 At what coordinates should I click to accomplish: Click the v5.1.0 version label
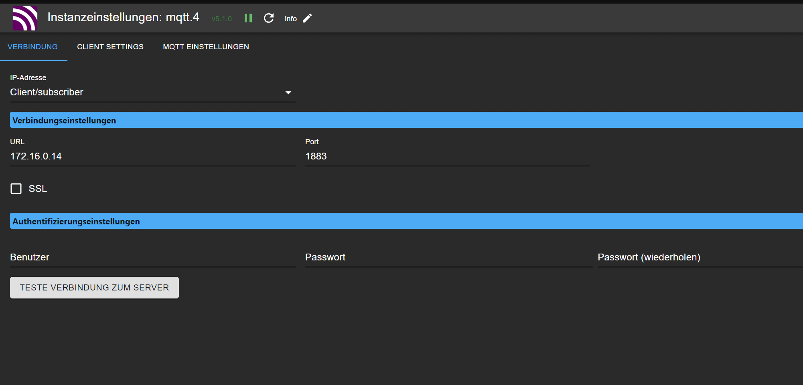[x=221, y=19]
